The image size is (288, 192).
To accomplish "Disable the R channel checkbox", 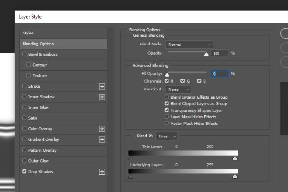I will (167, 81).
